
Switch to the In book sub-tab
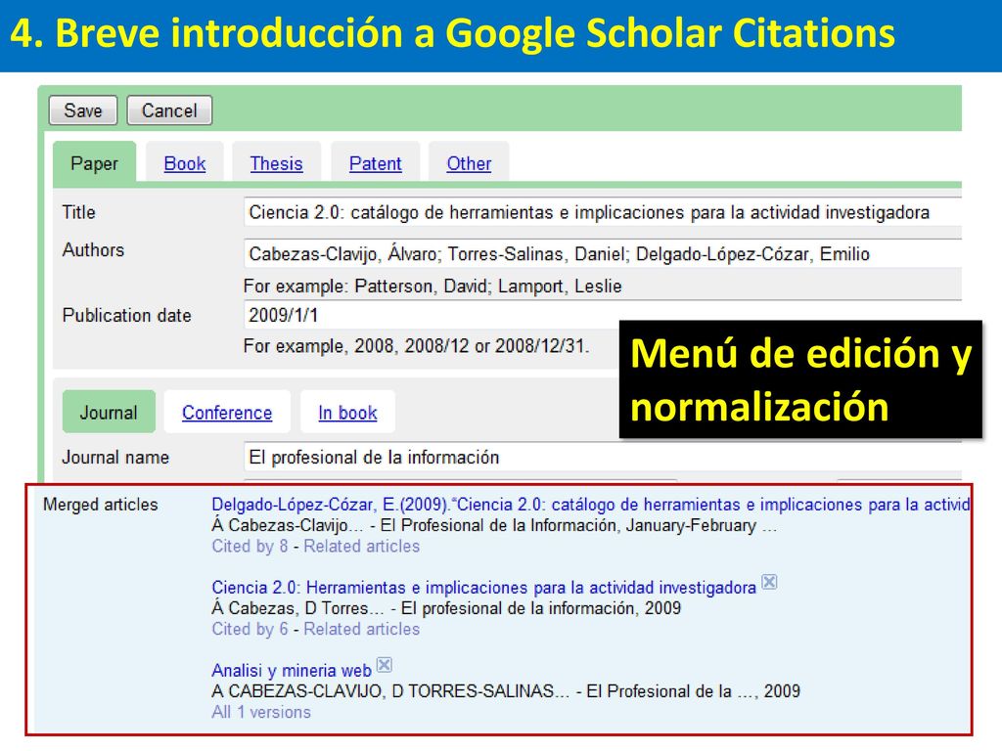tap(347, 412)
